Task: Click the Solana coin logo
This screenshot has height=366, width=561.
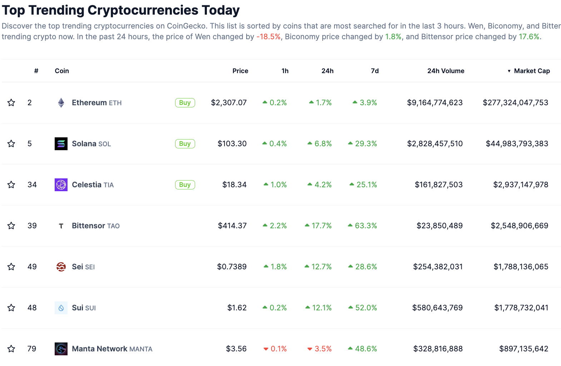Action: 61,144
